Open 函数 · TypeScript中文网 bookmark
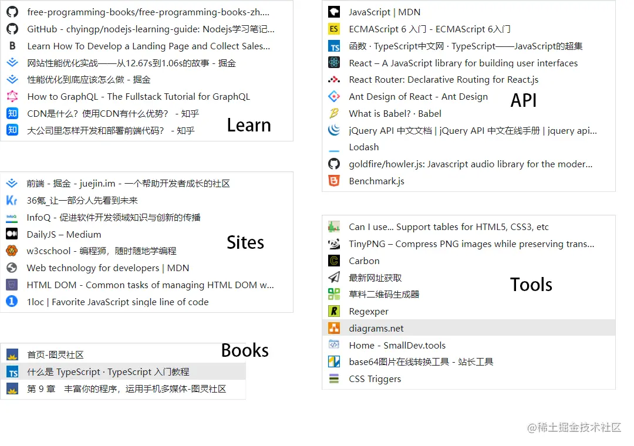Screen dimensions: 634x446 pyautogui.click(x=466, y=46)
